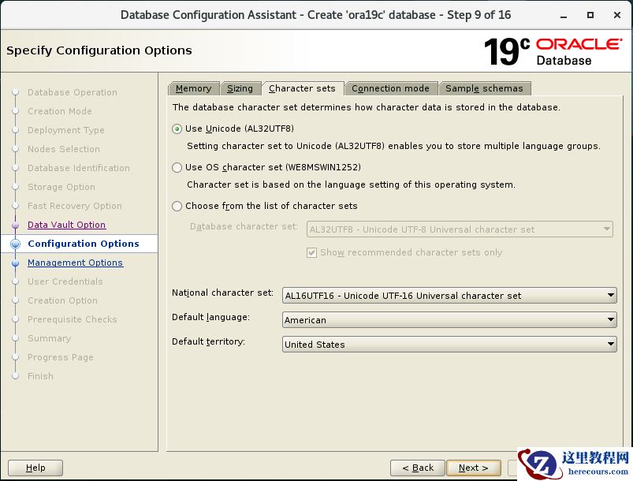Choose Use OS character set (WE8MSWIN1252) option
The image size is (633, 481).
177,167
